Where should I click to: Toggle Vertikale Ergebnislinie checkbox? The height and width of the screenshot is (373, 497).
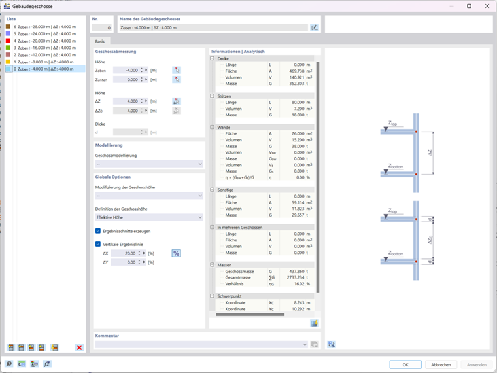pos(98,244)
